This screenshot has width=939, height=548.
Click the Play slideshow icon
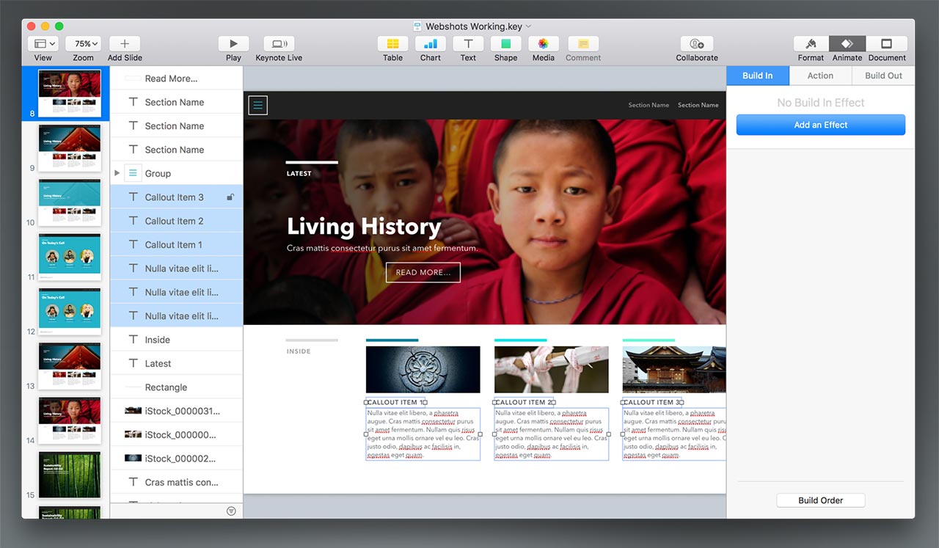pyautogui.click(x=233, y=44)
